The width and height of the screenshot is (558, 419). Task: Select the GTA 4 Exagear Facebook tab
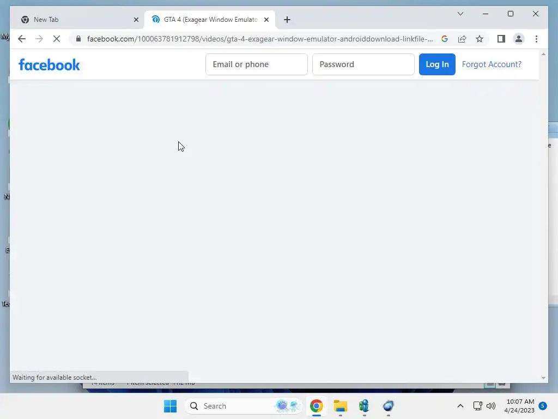(x=210, y=20)
